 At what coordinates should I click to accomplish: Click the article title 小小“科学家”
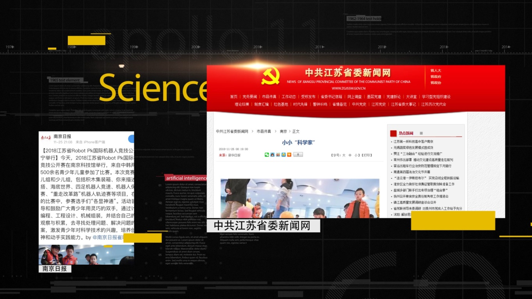(299, 142)
